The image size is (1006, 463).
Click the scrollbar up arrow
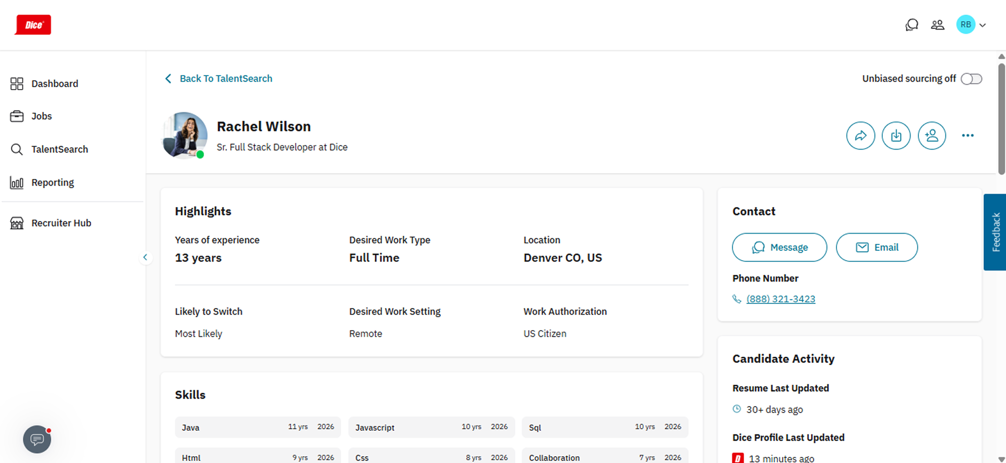click(1001, 56)
